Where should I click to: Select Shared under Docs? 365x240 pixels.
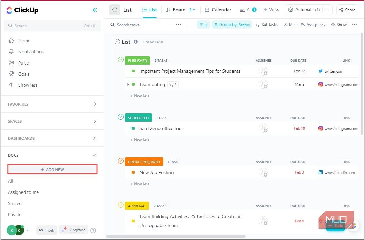click(x=15, y=203)
